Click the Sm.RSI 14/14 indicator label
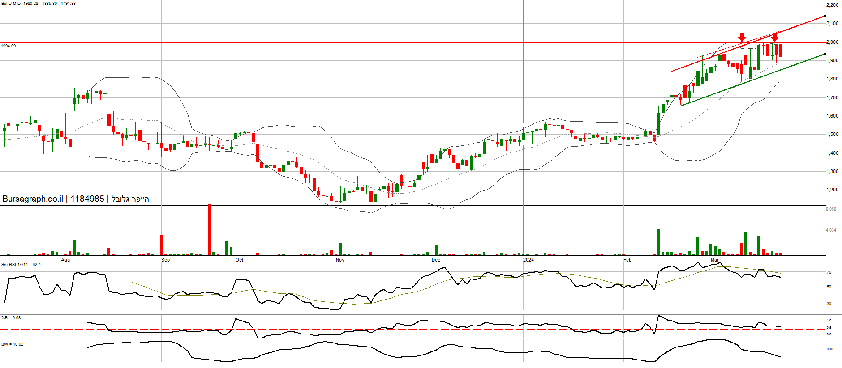The height and width of the screenshot is (368, 842). click(x=21, y=265)
